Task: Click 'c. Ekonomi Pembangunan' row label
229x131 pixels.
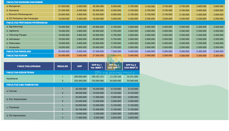Action: pos(19,14)
